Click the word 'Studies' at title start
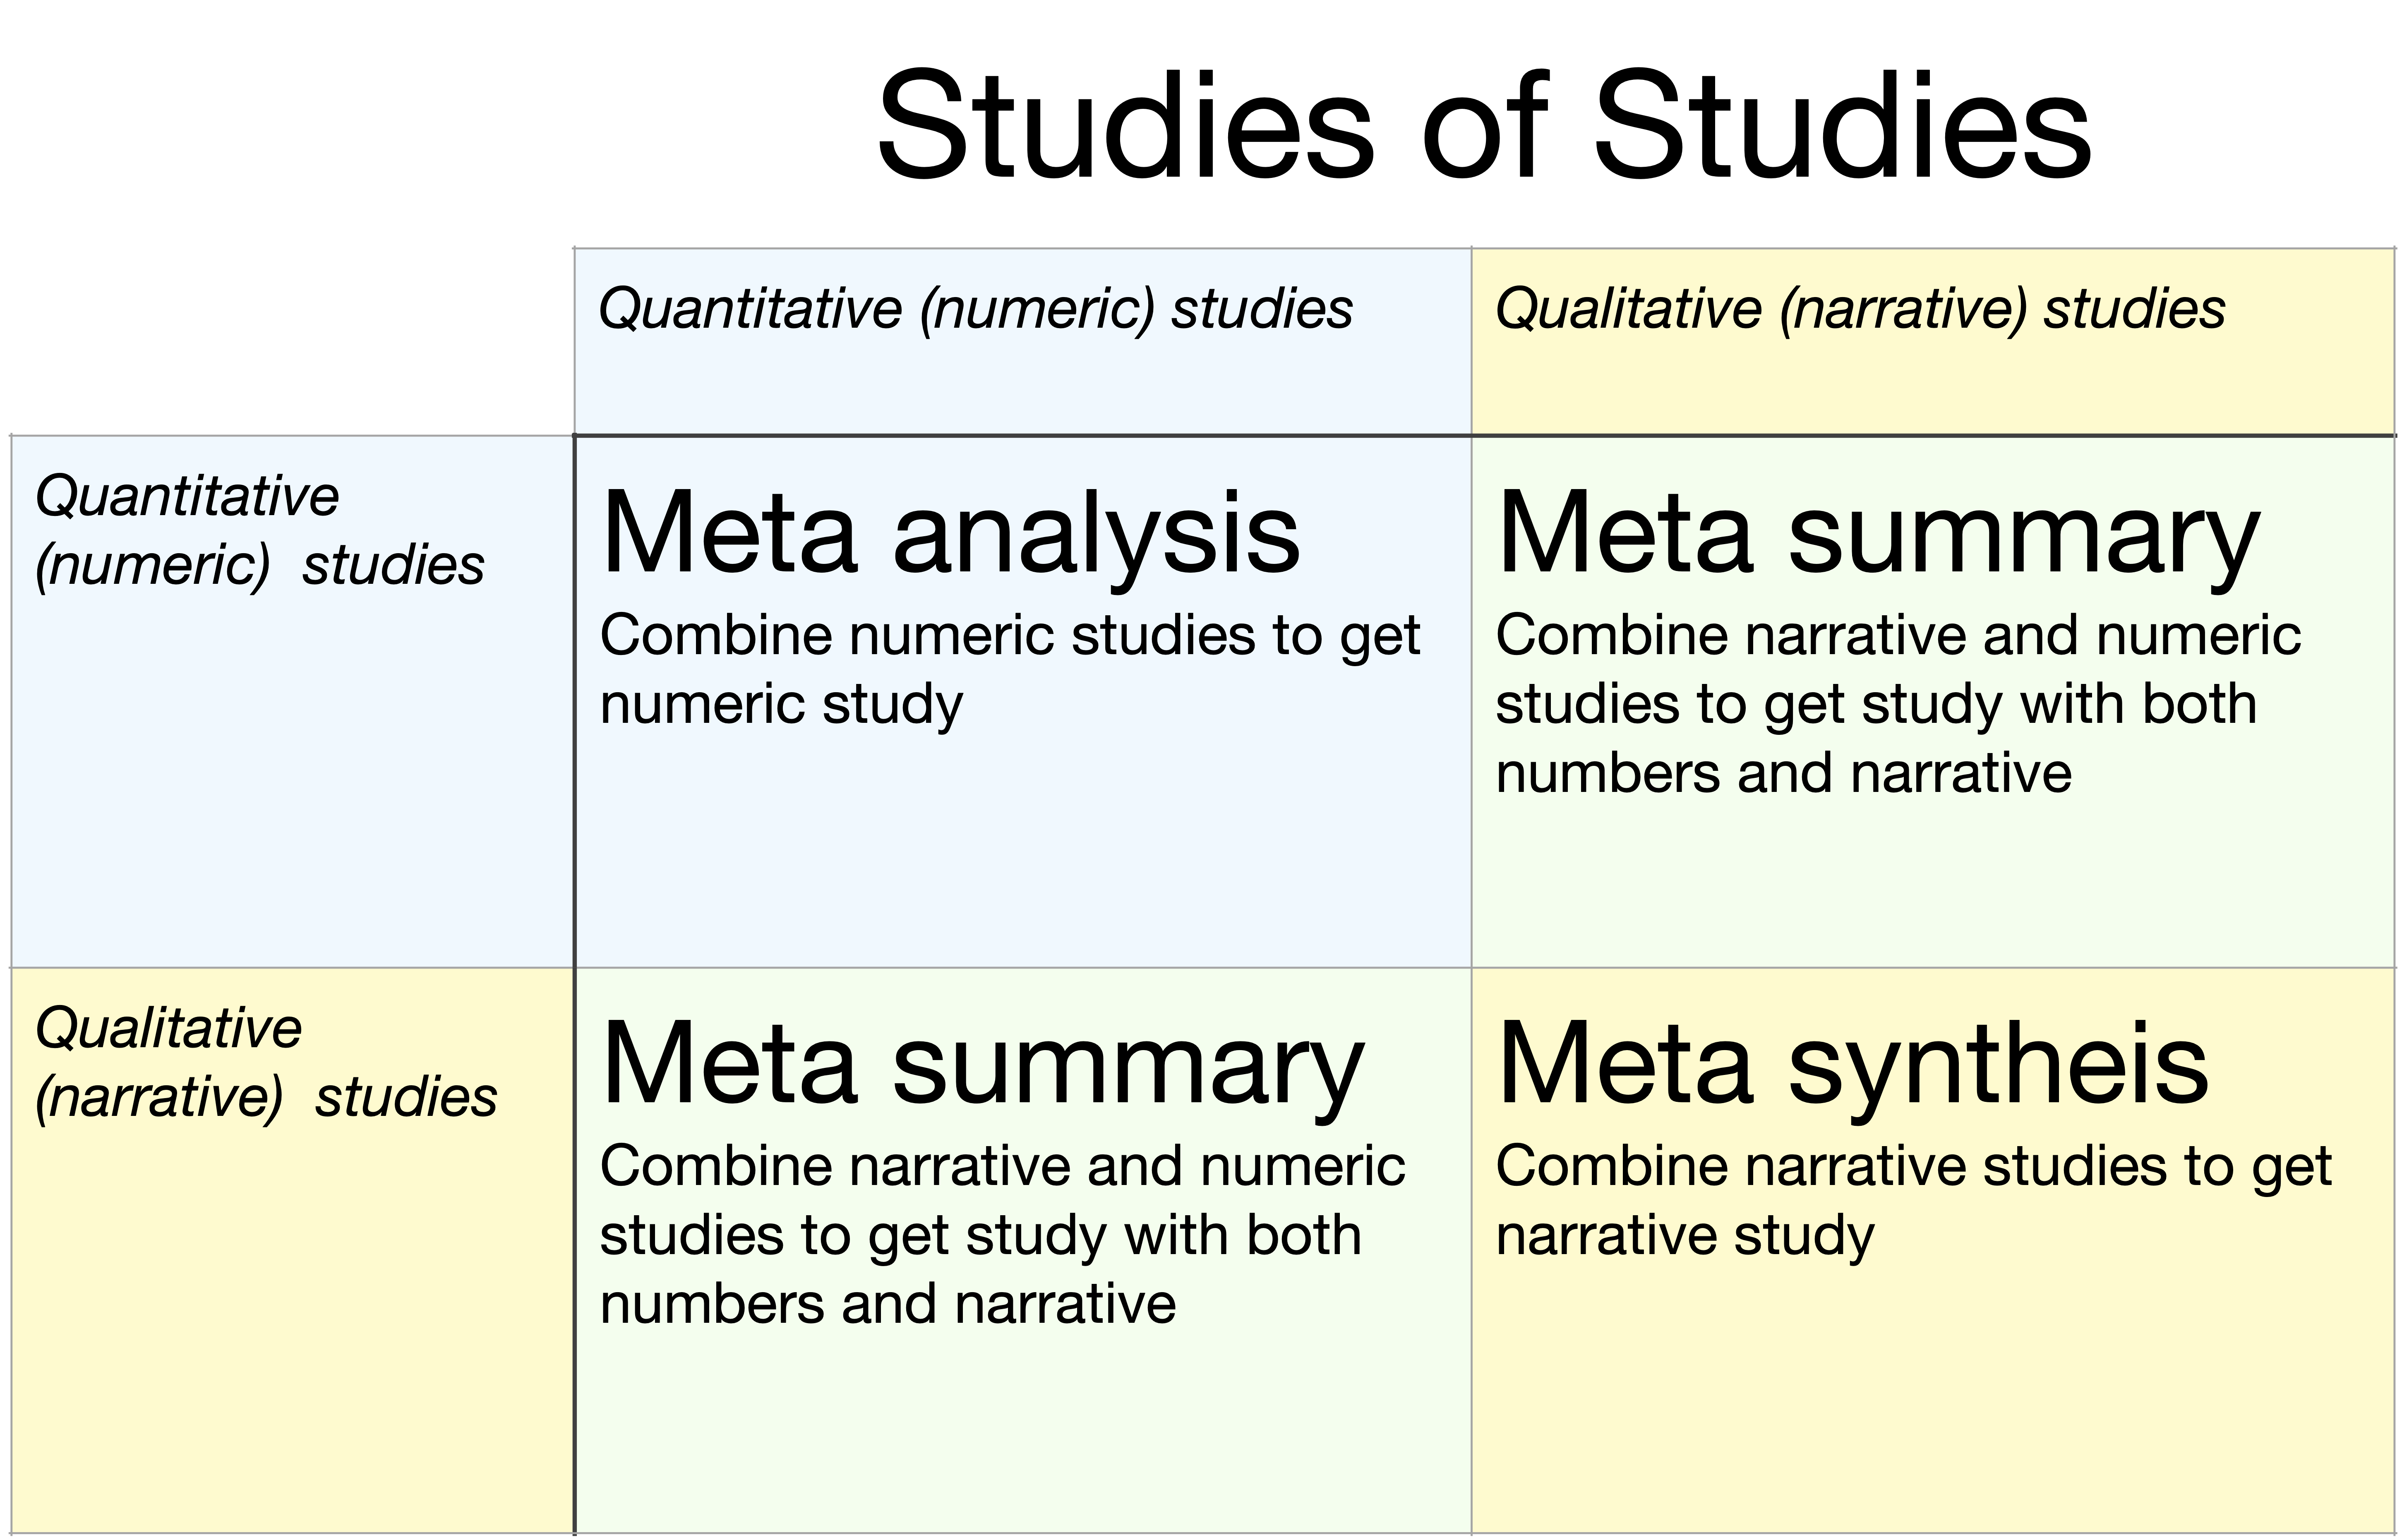This screenshot has height=1540, width=2402. tap(1125, 126)
